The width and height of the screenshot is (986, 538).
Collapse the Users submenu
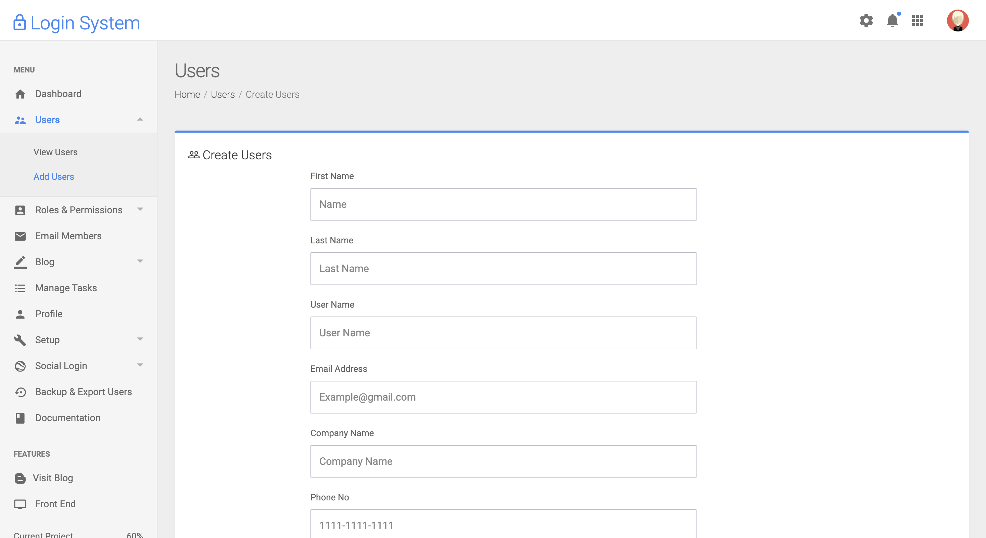[x=140, y=120]
